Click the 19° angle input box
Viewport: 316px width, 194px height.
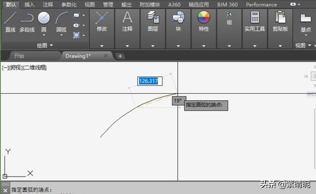(178, 100)
